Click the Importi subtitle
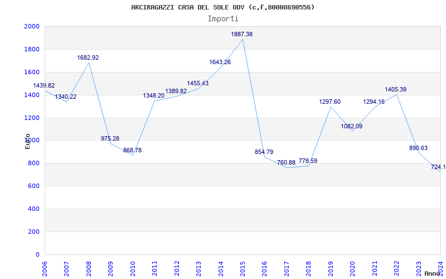446x279 pixels. [x=223, y=19]
